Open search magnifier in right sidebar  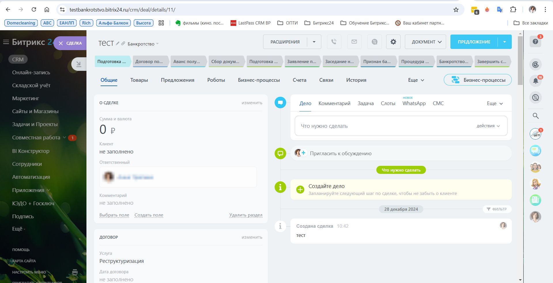coord(535,116)
